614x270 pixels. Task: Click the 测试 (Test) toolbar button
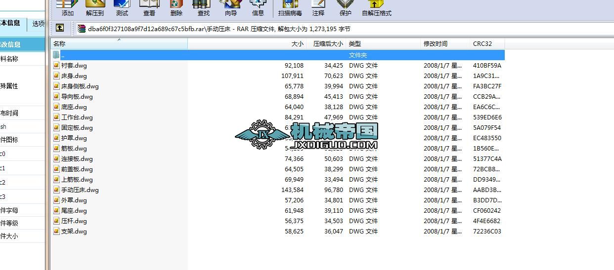[x=122, y=8]
